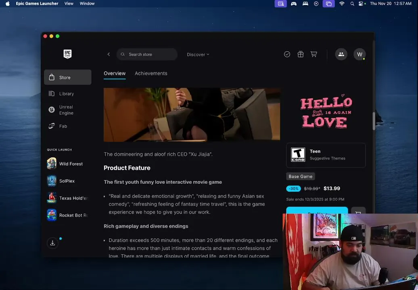The image size is (418, 290).
Task: Click the -30% discount badge
Action: coord(293,188)
